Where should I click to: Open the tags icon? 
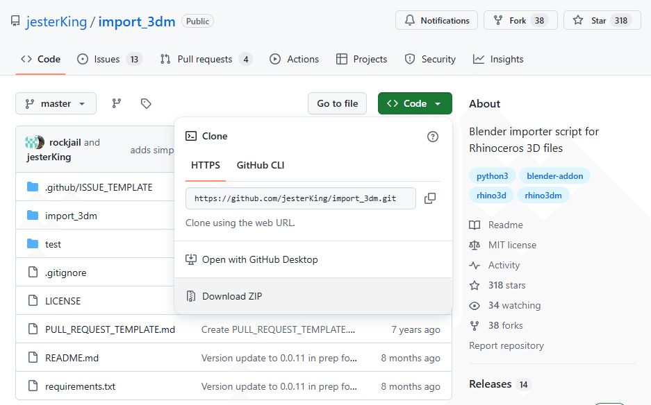[146, 103]
